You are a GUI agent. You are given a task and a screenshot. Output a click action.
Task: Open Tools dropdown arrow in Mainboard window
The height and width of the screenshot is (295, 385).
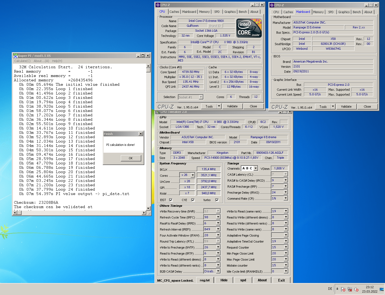click(x=333, y=107)
